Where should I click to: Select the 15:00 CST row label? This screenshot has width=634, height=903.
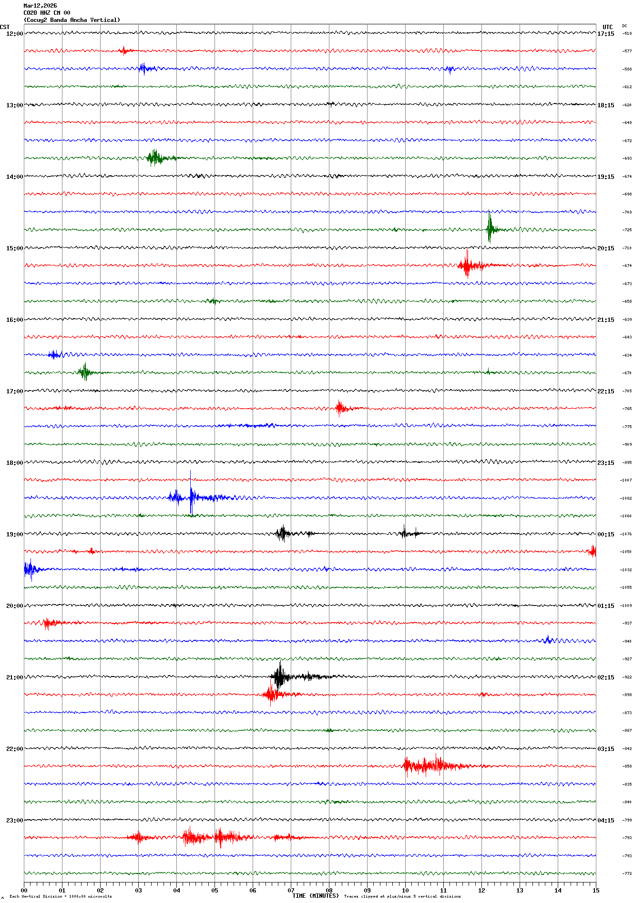pyautogui.click(x=14, y=248)
